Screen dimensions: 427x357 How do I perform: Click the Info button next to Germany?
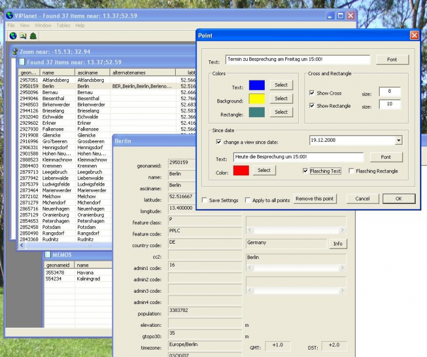(x=337, y=244)
